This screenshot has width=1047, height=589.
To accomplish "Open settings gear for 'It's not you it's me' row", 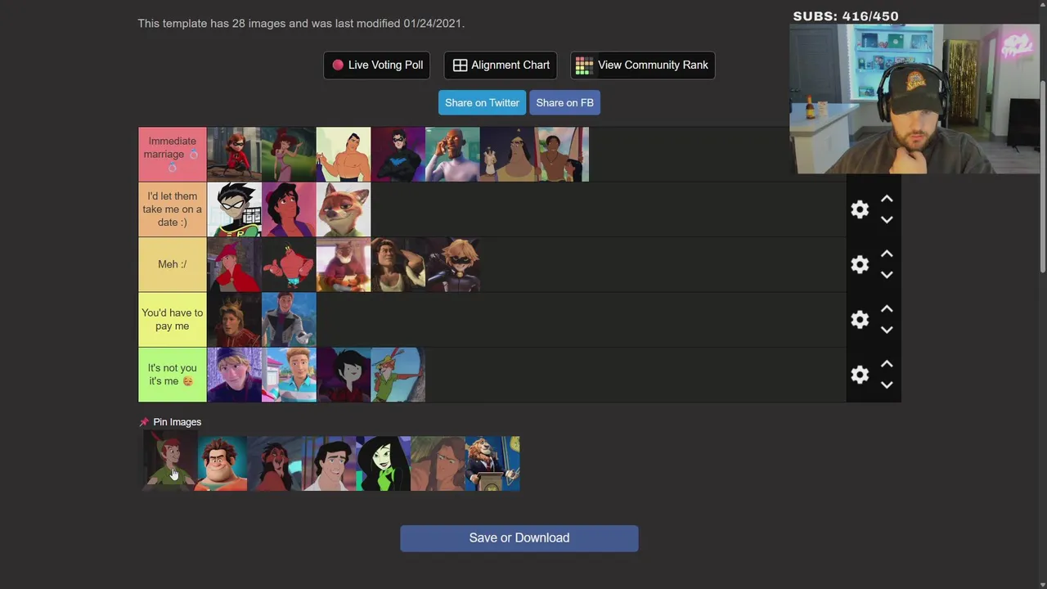I will coord(860,374).
